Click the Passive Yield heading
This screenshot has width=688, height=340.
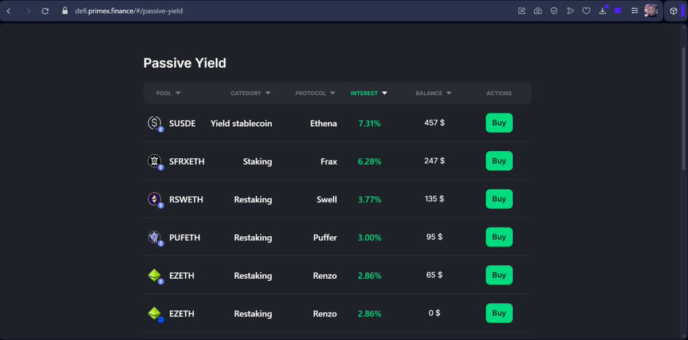point(185,63)
